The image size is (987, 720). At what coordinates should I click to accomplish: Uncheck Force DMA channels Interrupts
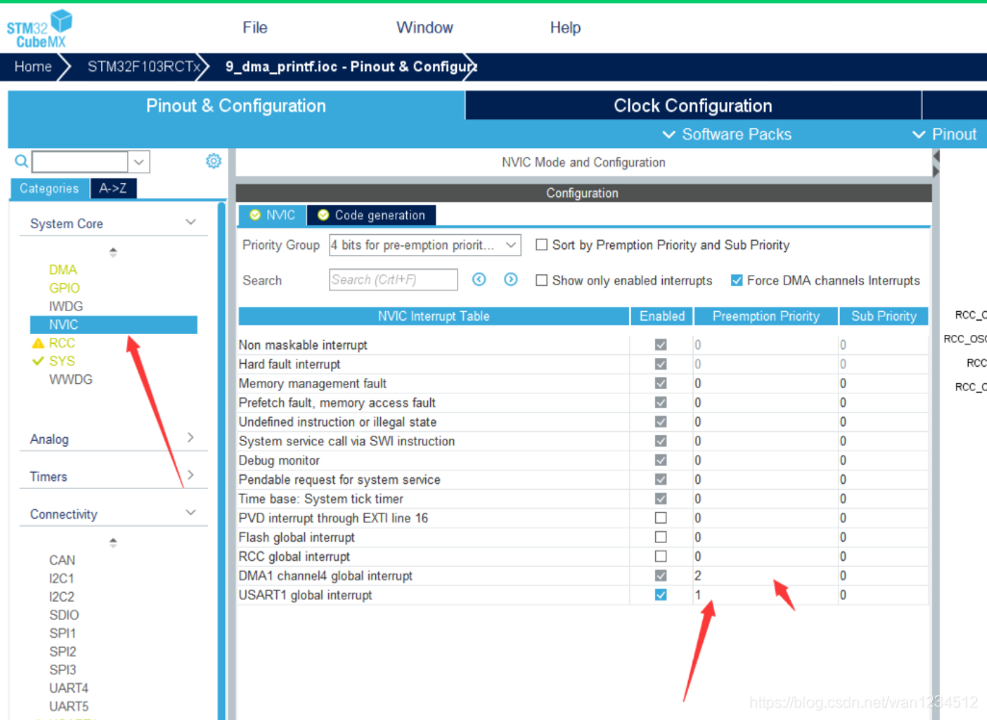[737, 280]
